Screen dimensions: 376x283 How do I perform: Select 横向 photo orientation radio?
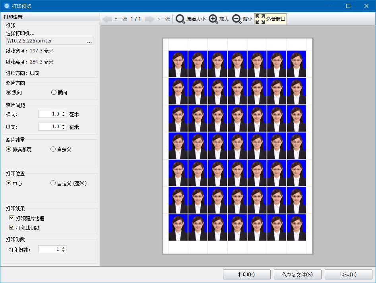54,92
